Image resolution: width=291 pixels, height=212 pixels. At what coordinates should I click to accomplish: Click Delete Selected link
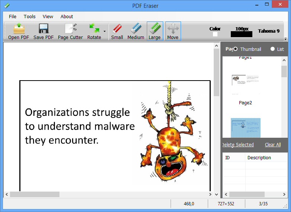[238, 145]
